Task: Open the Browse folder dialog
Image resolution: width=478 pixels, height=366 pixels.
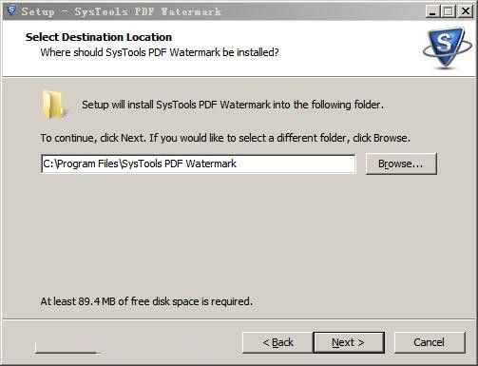Action: 401,164
